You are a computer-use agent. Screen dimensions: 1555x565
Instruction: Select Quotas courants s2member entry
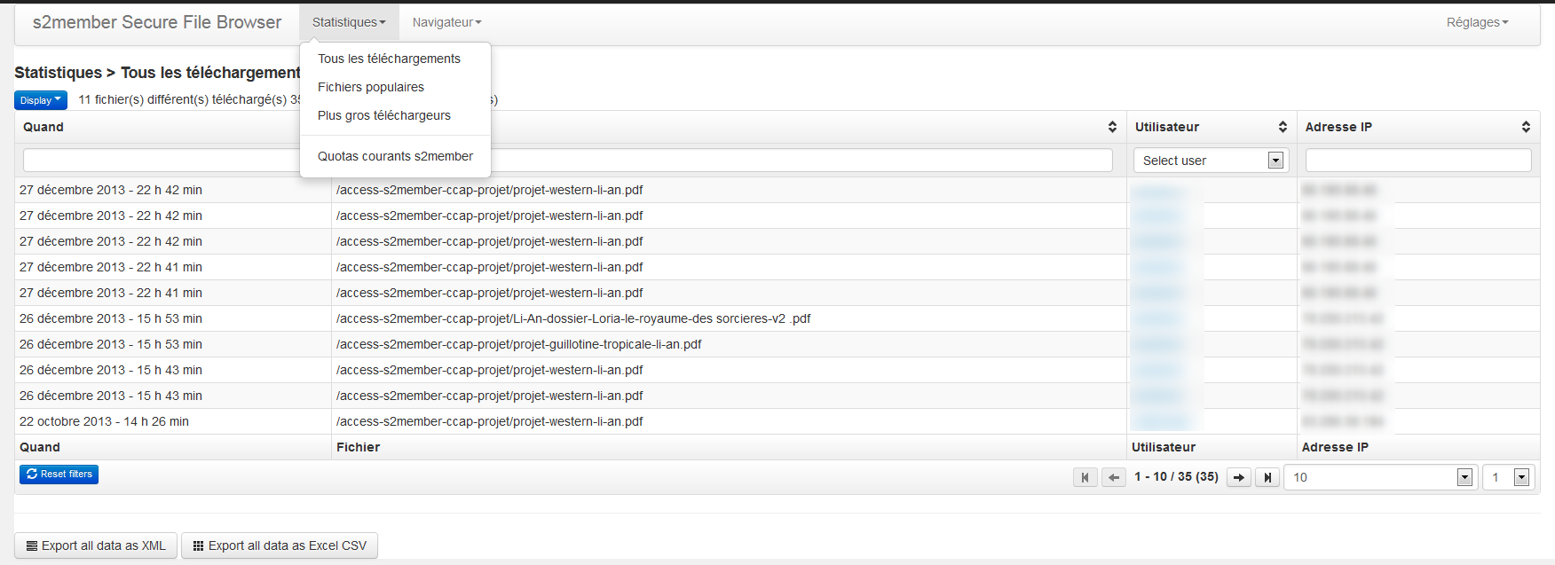[395, 156]
